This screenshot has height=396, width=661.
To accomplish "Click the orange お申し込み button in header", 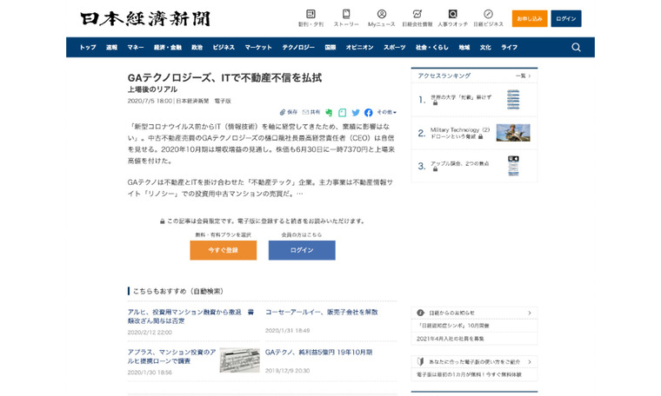I will pyautogui.click(x=529, y=18).
